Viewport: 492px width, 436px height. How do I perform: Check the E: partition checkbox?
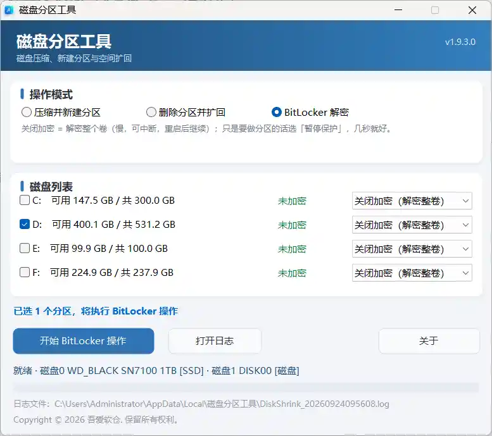click(25, 248)
